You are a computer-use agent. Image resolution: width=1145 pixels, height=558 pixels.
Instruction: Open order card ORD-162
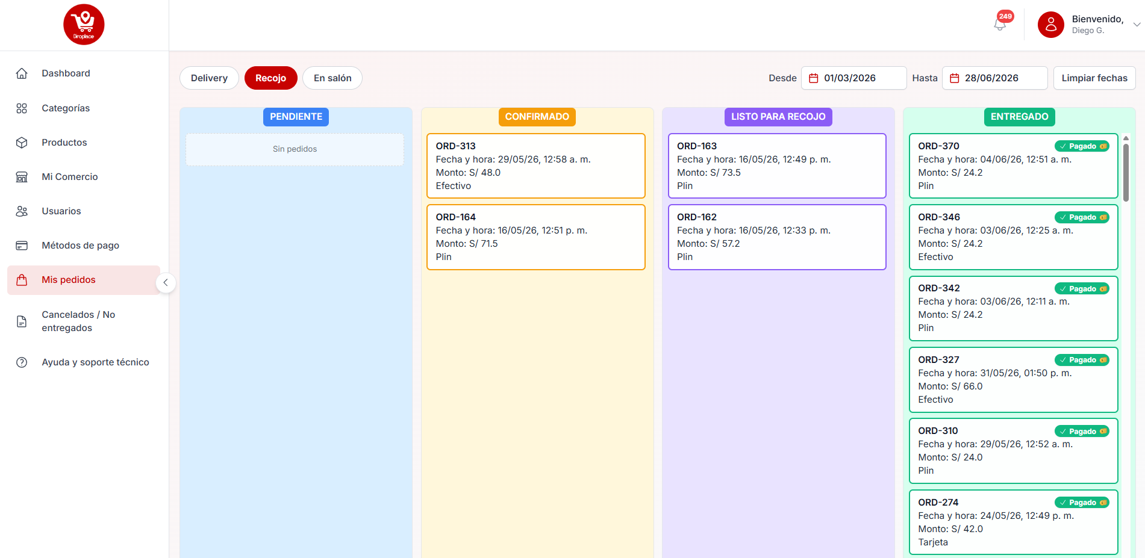777,237
